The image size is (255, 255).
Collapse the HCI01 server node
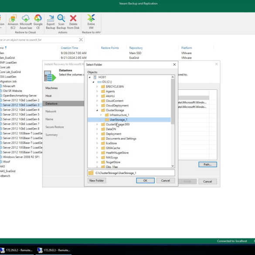pos(90,77)
